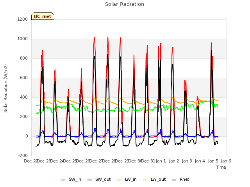250x187 pixels.
Task: Click the Jan 2 x-axis tick label
Action: coord(174,161)
